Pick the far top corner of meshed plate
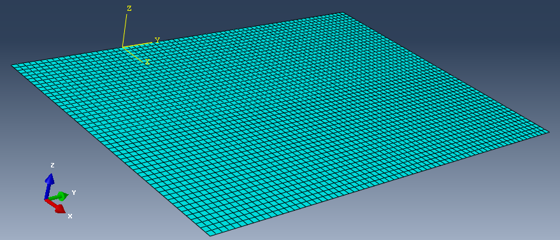 (x=342, y=13)
